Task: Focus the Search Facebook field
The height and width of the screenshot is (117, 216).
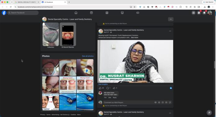Action: (23, 13)
